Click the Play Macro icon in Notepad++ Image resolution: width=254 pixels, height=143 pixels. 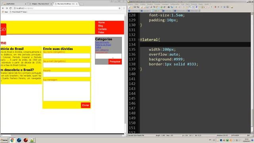[221, 7]
